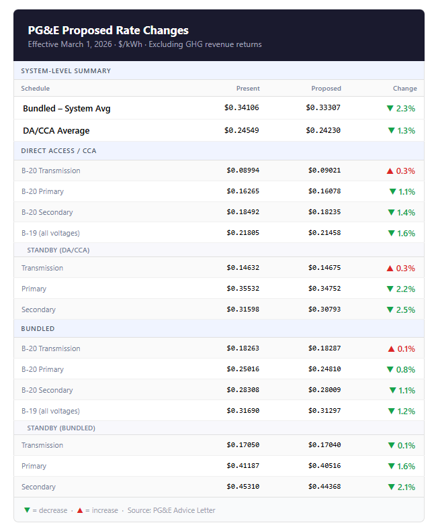Click the red increase triangle in the footer legend
The image size is (434, 525).
[80, 510]
